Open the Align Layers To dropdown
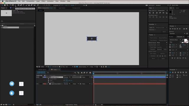Image resolution: width=189 pixels, height=106 pixels. pyautogui.click(x=162, y=11)
